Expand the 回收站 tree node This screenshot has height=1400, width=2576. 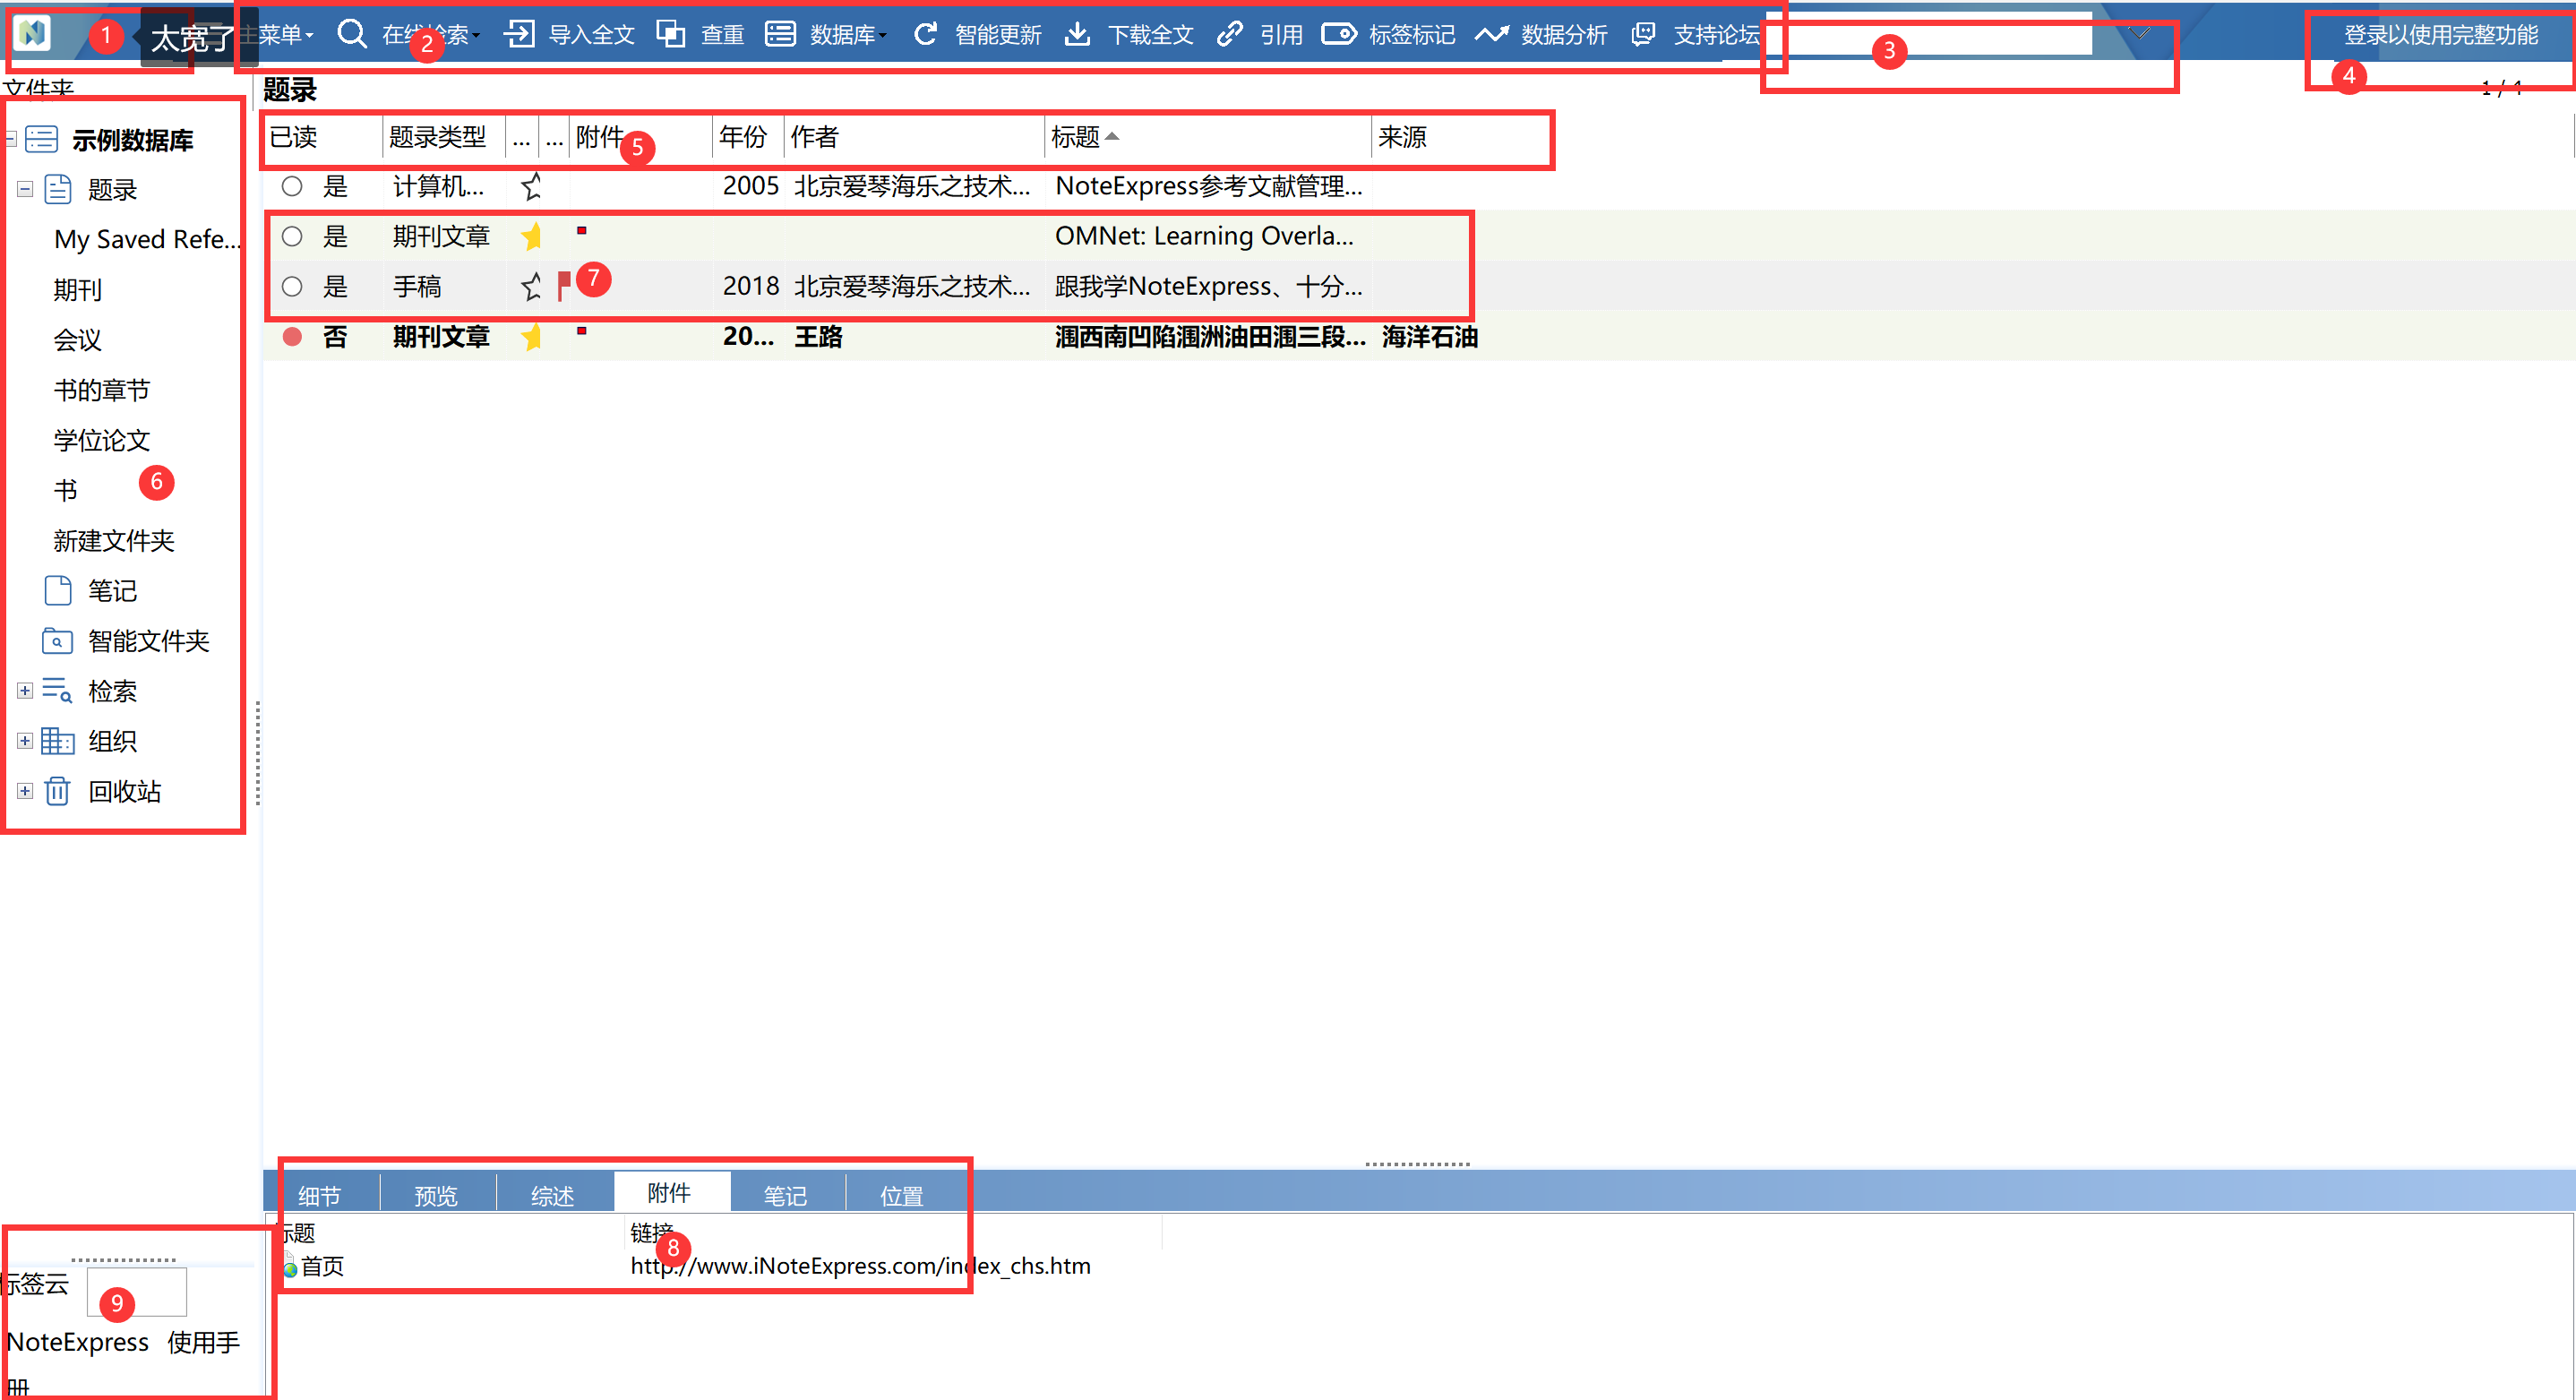point(25,790)
